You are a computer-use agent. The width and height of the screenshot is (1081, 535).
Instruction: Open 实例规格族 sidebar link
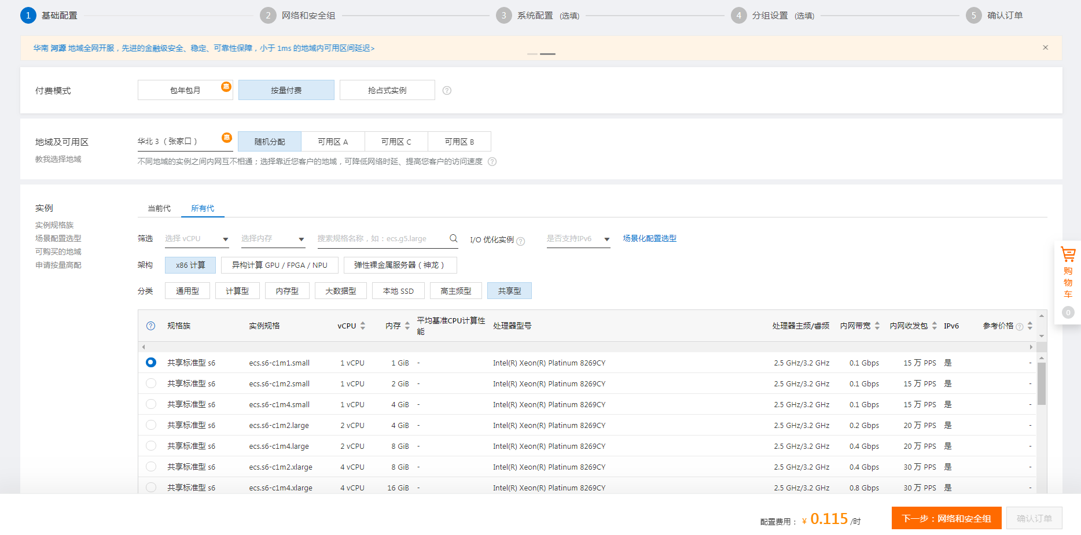54,225
